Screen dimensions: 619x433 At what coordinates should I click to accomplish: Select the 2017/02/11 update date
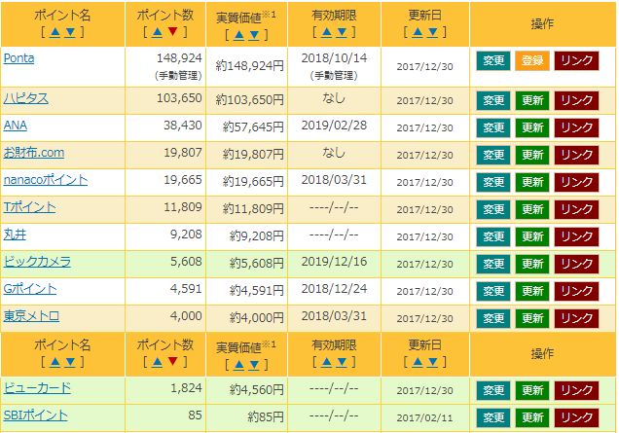pos(424,418)
